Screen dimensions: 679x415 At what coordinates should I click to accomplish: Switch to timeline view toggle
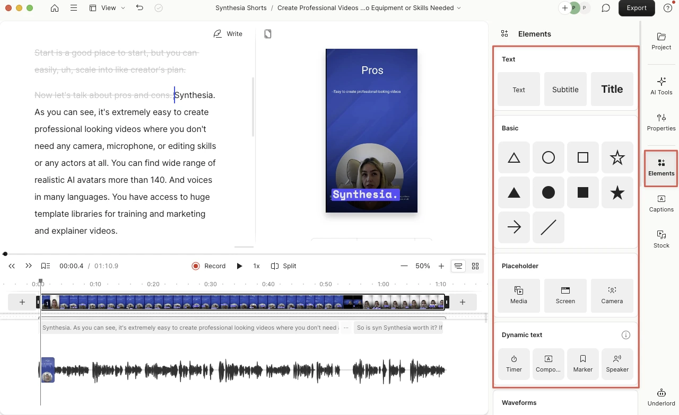458,266
